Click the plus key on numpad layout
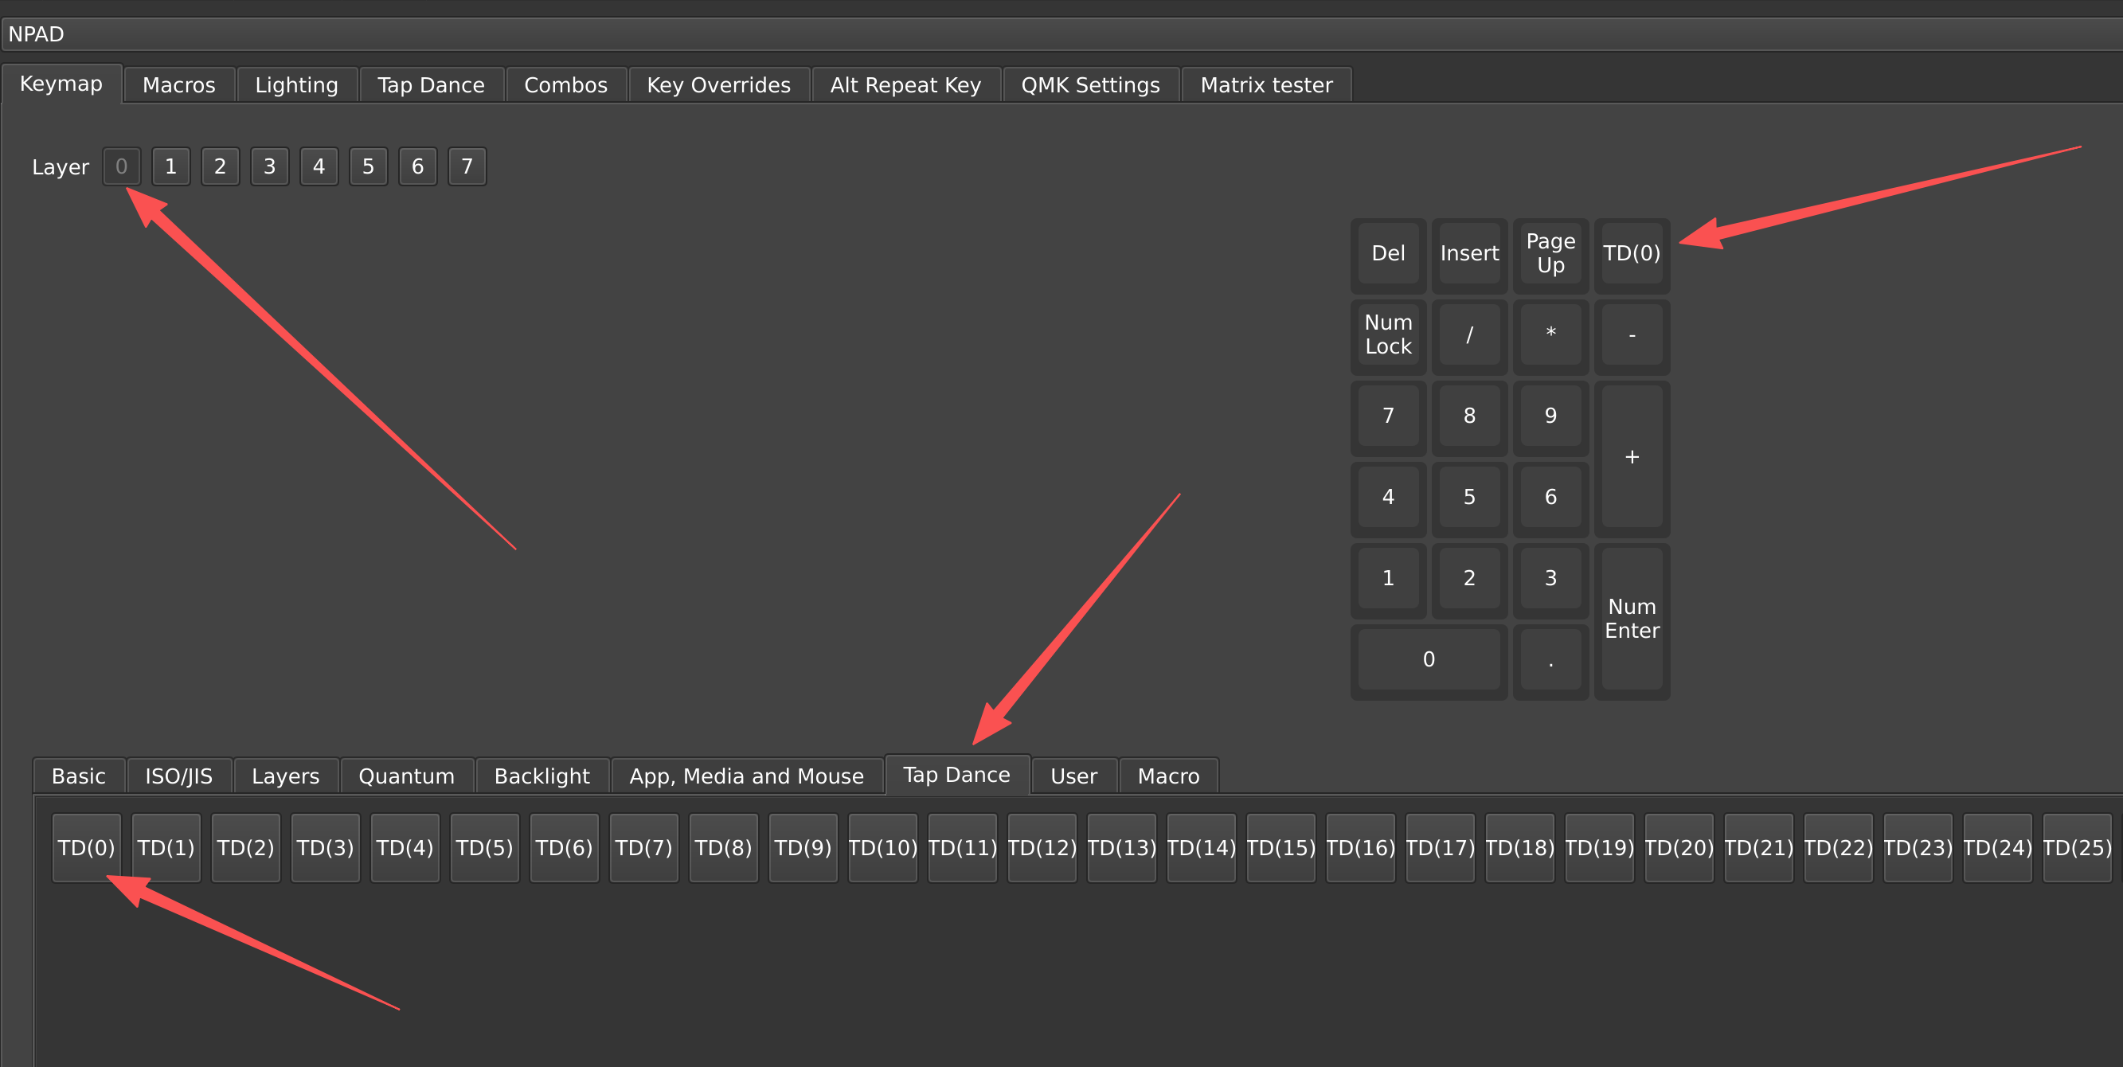Screen dimensions: 2123x1067 click(x=1631, y=456)
